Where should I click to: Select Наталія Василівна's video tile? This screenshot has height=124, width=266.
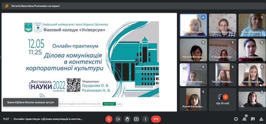(x=223, y=25)
